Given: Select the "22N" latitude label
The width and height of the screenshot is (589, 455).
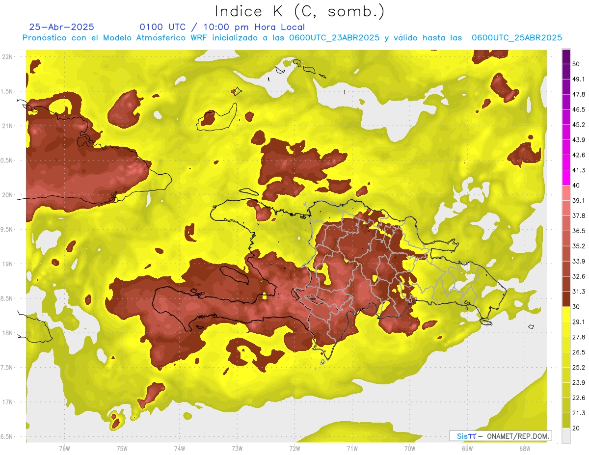Looking at the screenshot, I should pos(7,57).
